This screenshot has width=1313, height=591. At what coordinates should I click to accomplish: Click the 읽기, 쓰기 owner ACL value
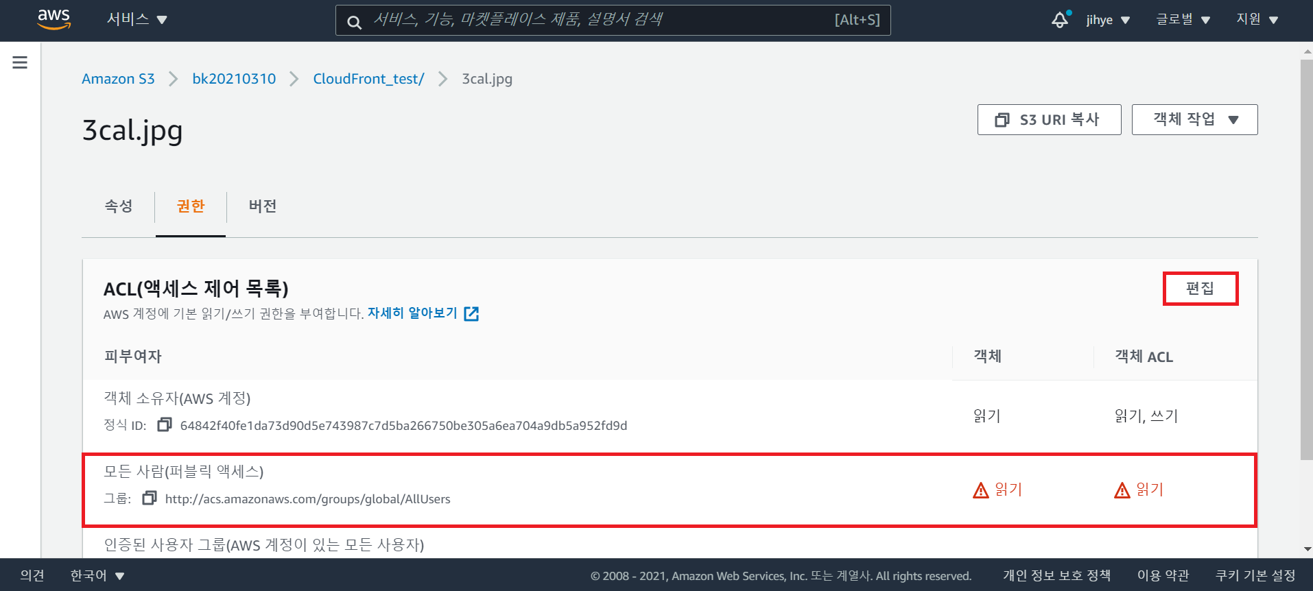[x=1146, y=416]
